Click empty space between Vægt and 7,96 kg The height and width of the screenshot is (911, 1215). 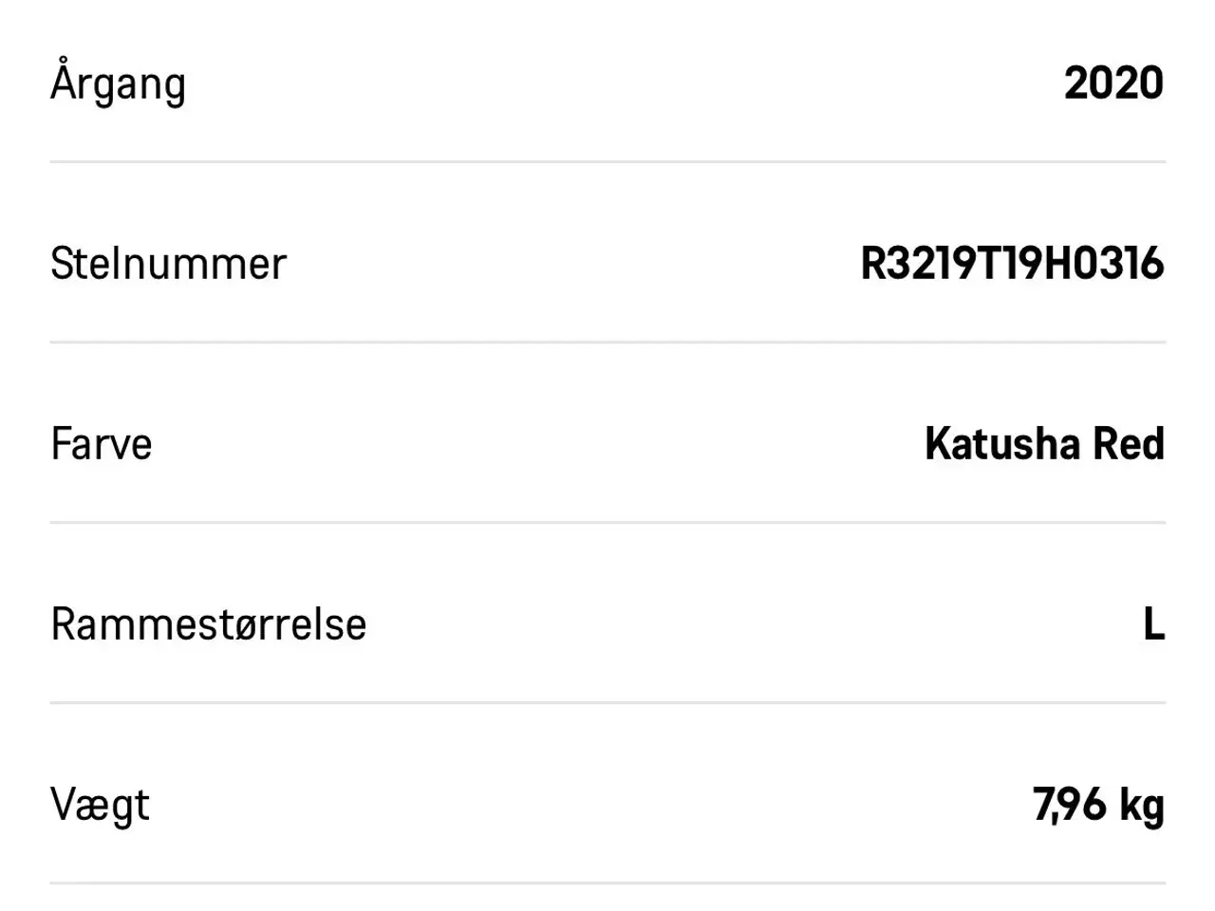tap(589, 806)
